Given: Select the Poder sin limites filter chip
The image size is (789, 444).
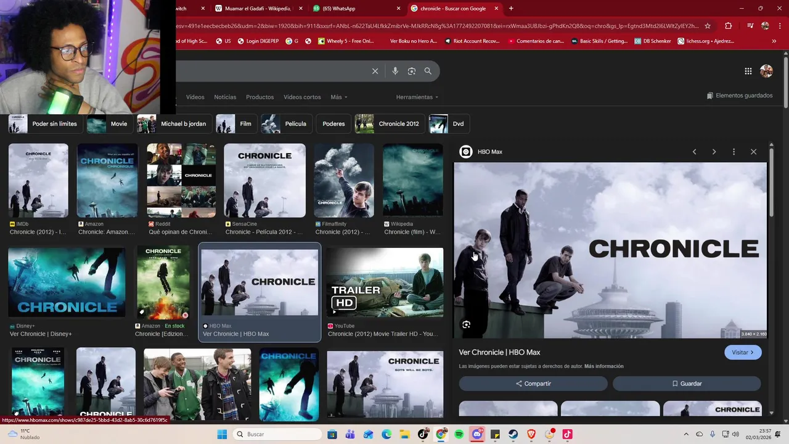Looking at the screenshot, I should [x=46, y=124].
